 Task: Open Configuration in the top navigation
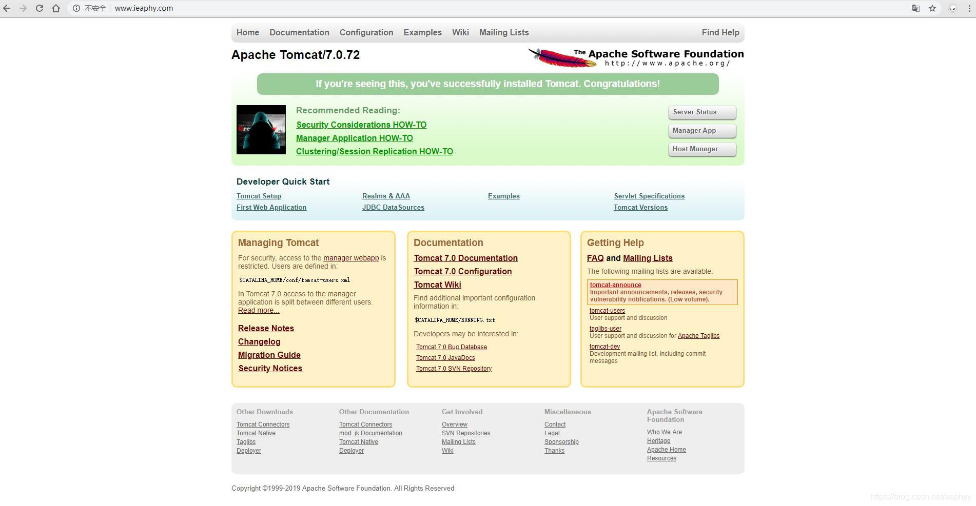pyautogui.click(x=366, y=32)
